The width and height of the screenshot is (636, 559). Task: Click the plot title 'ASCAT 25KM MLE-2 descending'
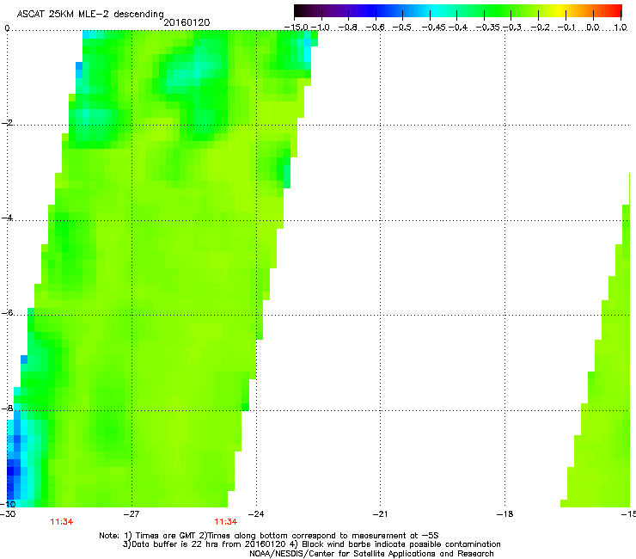pyautogui.click(x=90, y=14)
